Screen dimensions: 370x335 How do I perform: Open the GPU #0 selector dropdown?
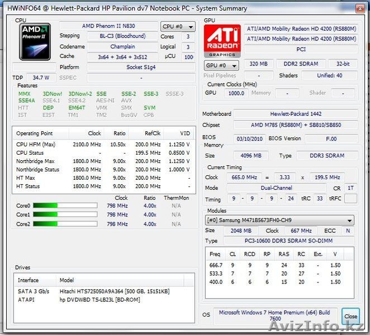221,65
